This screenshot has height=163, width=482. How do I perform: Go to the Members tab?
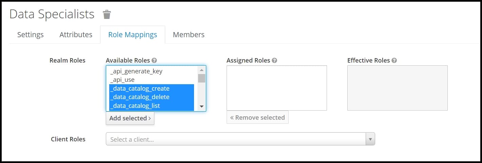(x=189, y=34)
